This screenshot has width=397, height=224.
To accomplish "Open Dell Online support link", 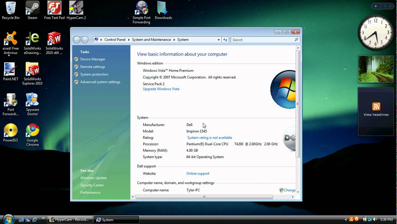I will coord(198,174).
